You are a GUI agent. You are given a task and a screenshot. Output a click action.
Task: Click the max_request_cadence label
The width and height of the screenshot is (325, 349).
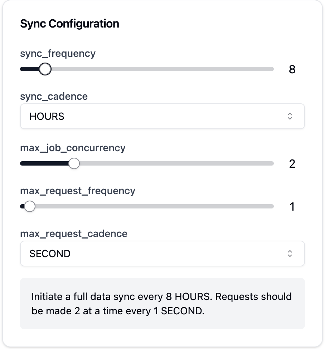tap(74, 234)
